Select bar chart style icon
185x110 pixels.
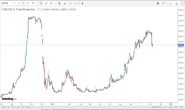click(x=51, y=3)
